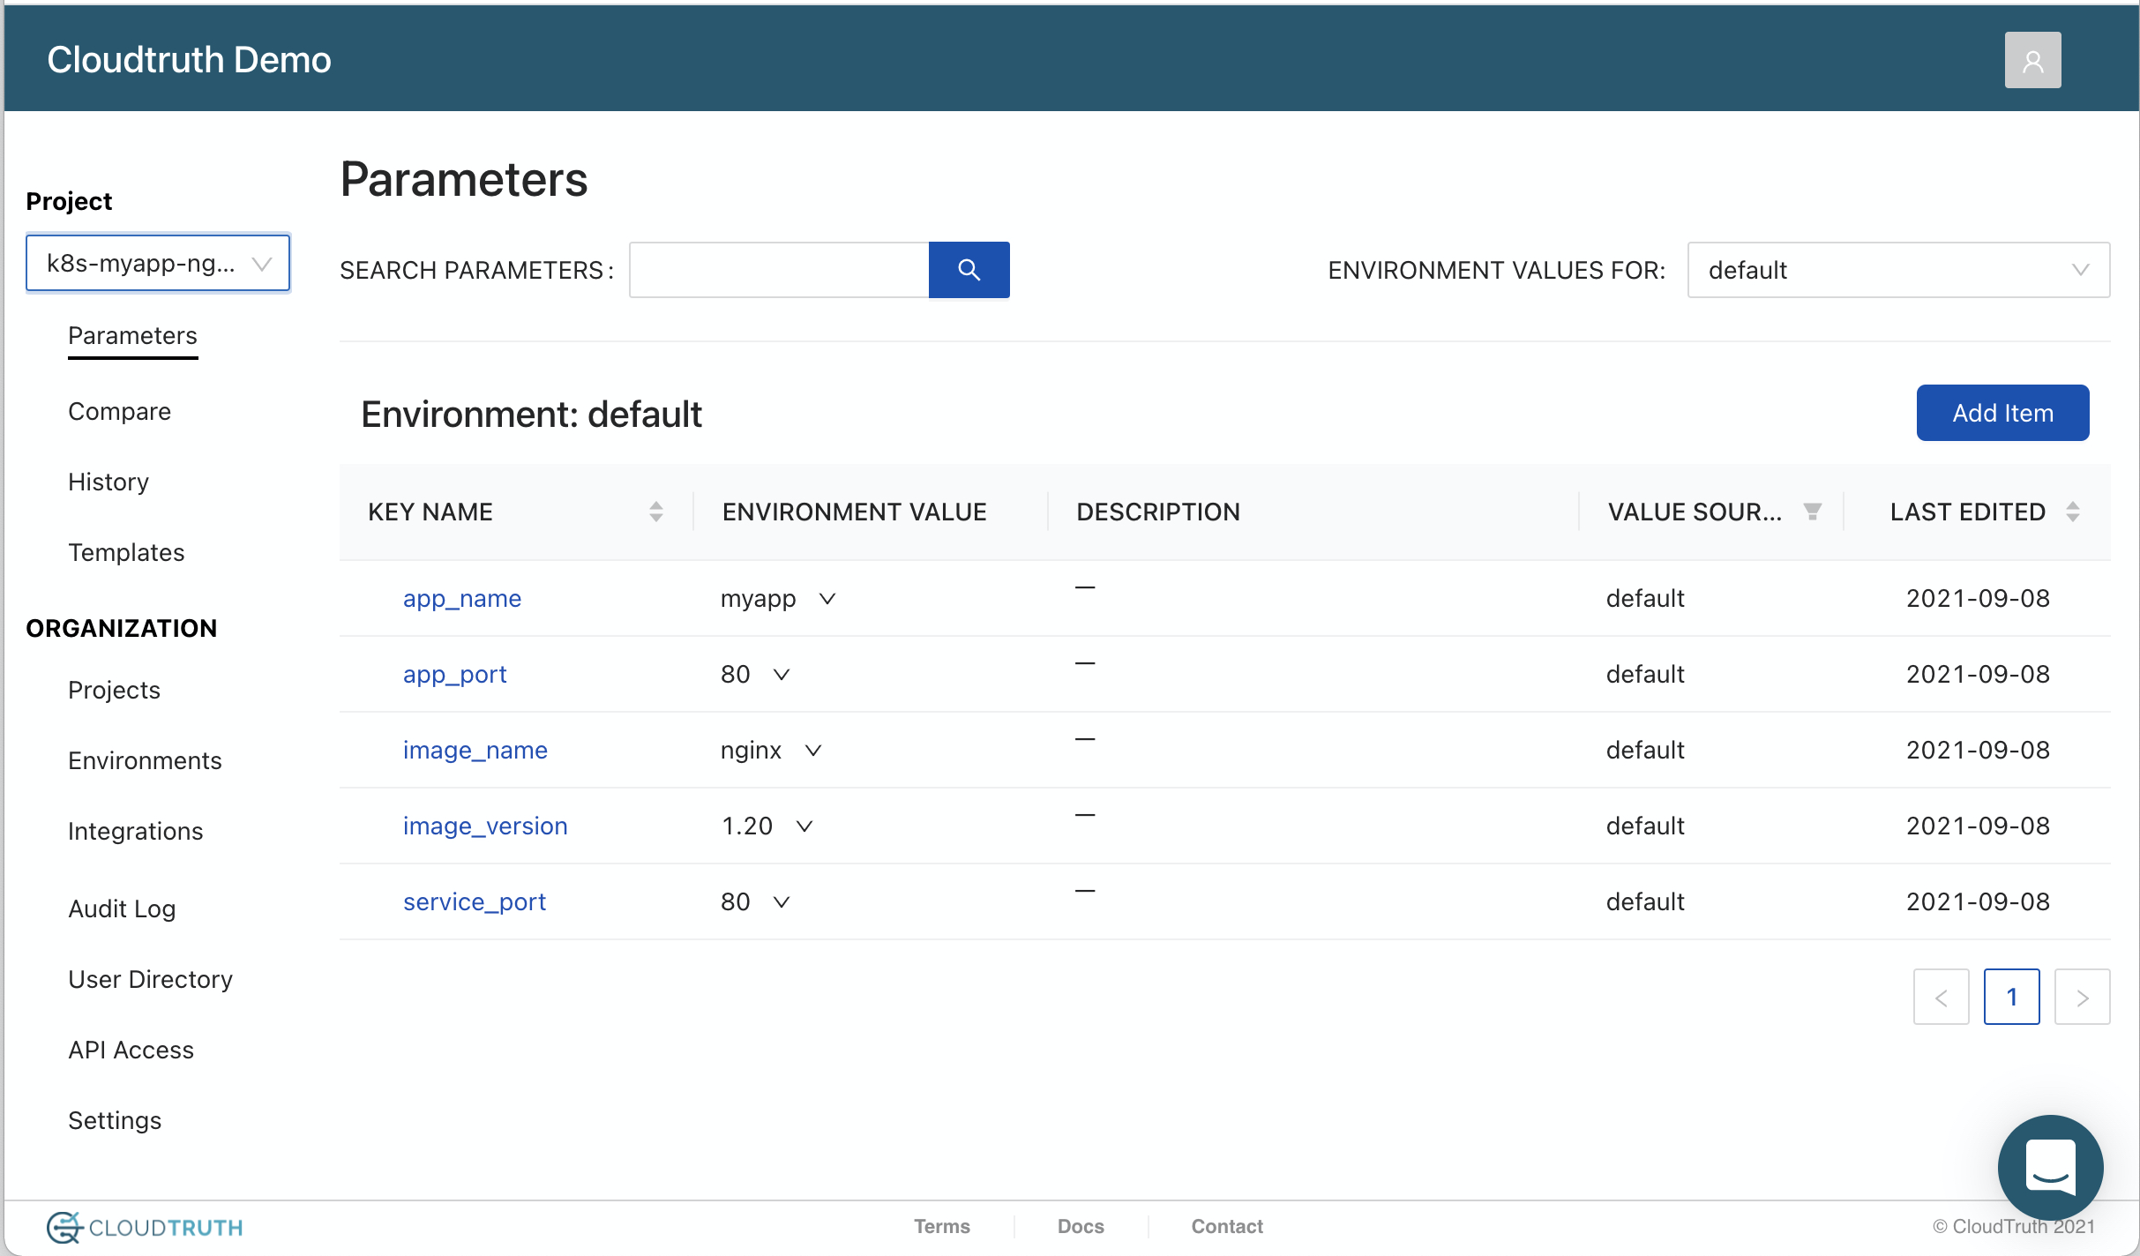Sort by Last Edited column arrows
2140x1256 pixels.
(x=2073, y=512)
